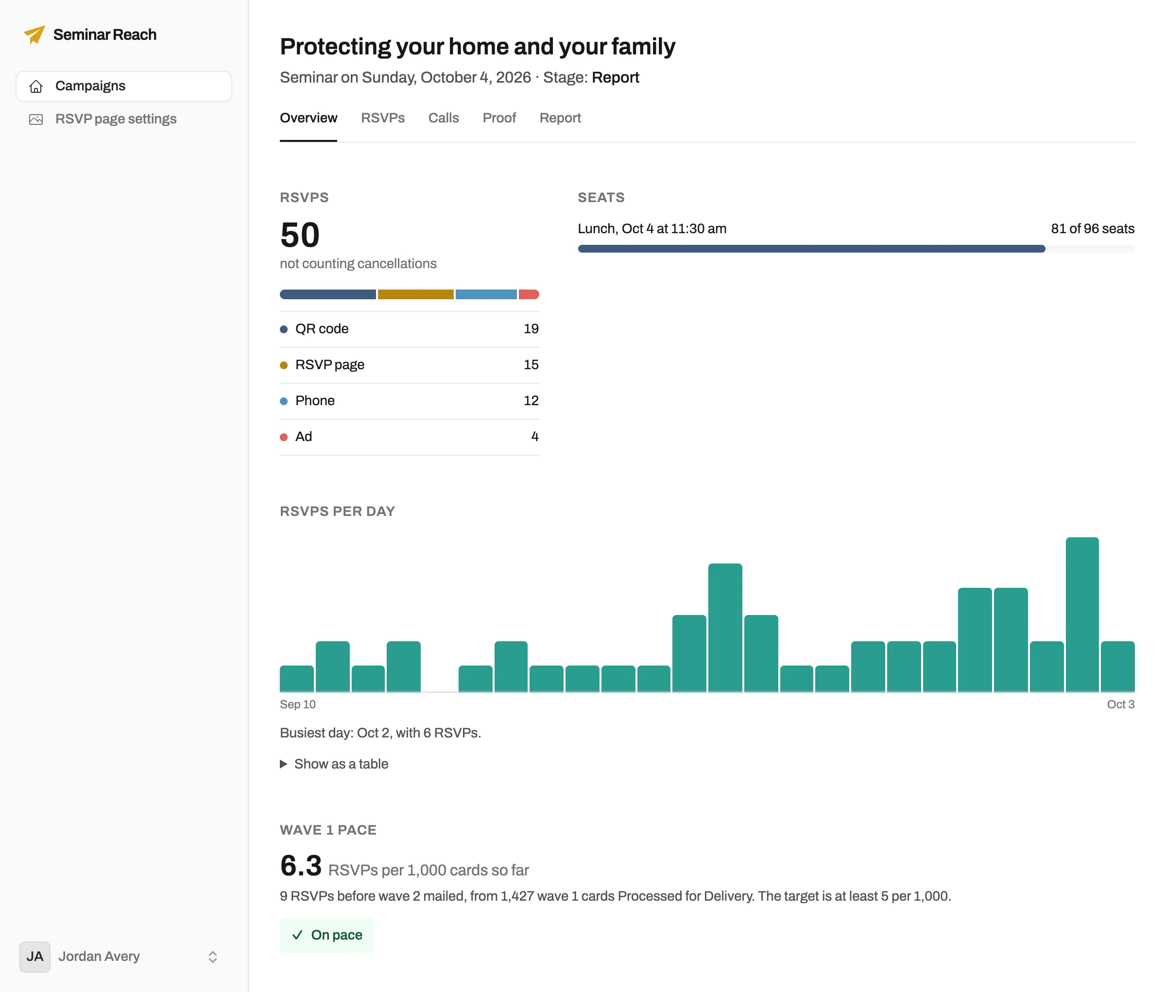The width and height of the screenshot is (1166, 992).
Task: Click the "Oct 3" axis label
Action: [x=1120, y=704]
